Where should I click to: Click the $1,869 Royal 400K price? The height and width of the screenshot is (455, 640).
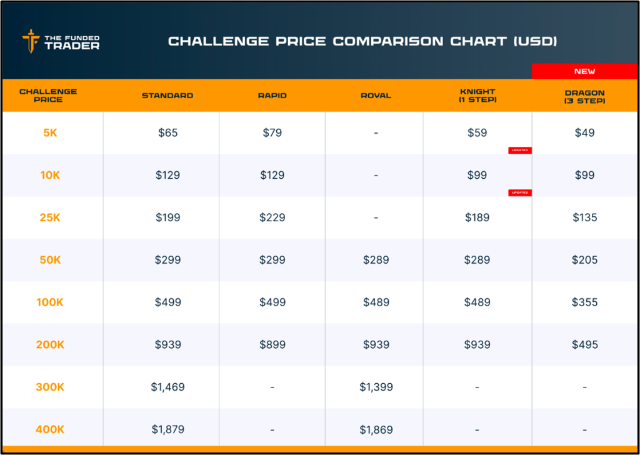pyautogui.click(x=376, y=430)
